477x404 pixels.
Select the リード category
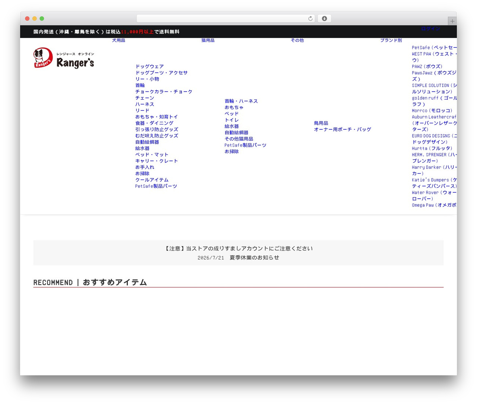pyautogui.click(x=142, y=111)
